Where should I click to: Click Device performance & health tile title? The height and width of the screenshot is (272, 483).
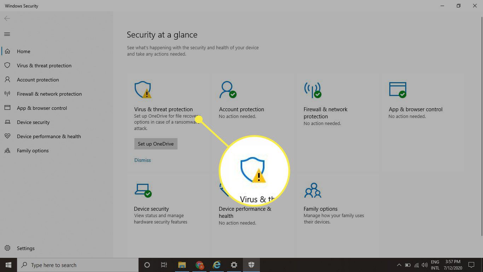pos(245,212)
